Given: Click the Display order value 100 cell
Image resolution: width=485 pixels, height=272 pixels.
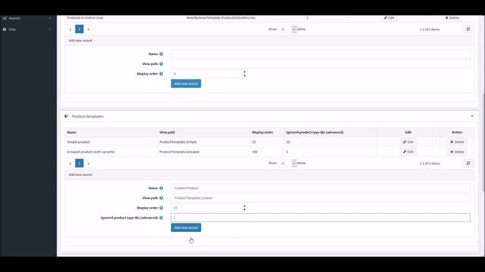Looking at the screenshot, I should click(255, 152).
